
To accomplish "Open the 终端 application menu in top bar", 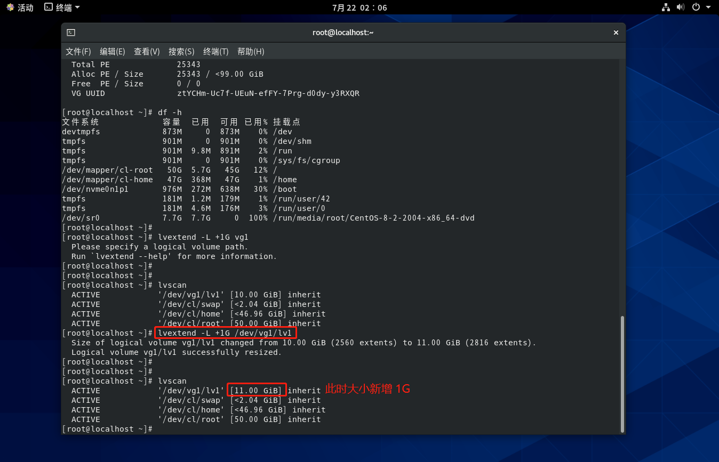I will tap(62, 7).
